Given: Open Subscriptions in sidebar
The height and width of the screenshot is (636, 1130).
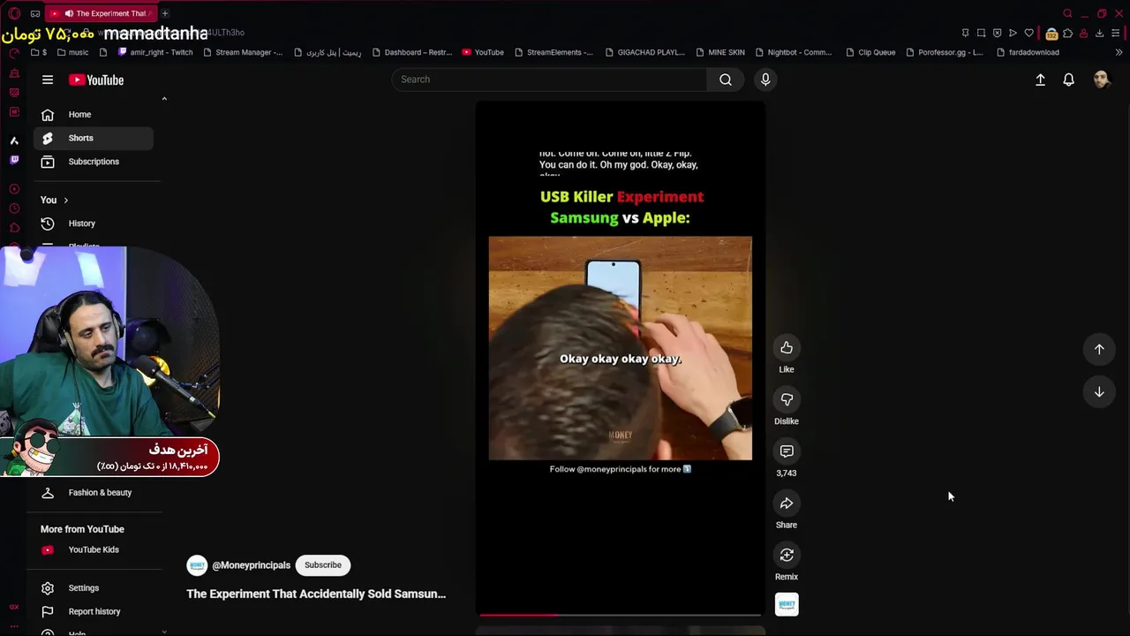Looking at the screenshot, I should pos(93,162).
